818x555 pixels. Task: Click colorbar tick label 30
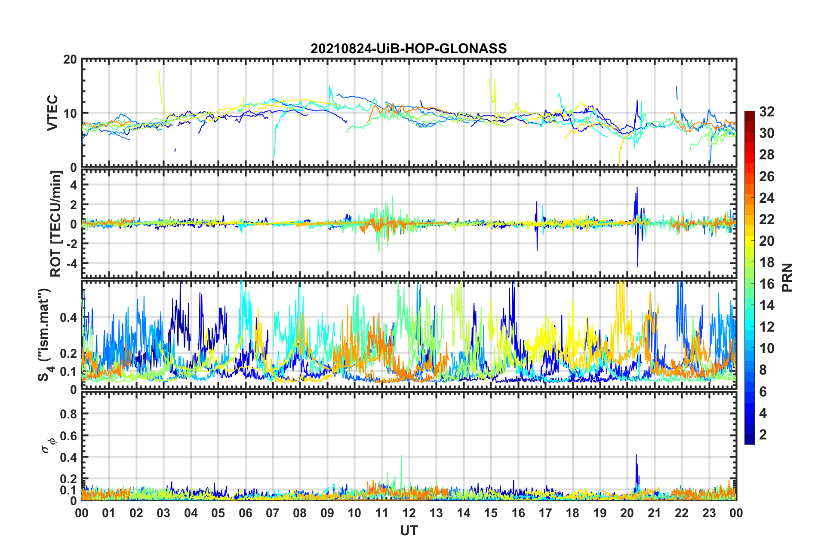tap(767, 133)
